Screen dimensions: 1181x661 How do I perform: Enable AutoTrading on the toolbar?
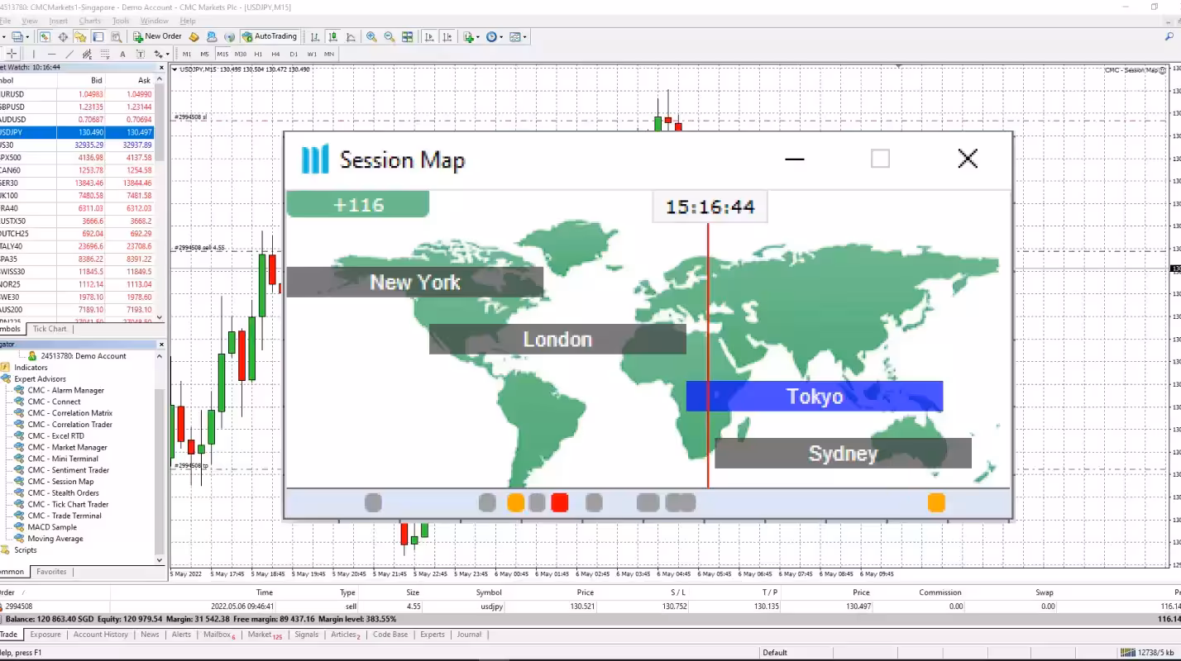pos(269,36)
